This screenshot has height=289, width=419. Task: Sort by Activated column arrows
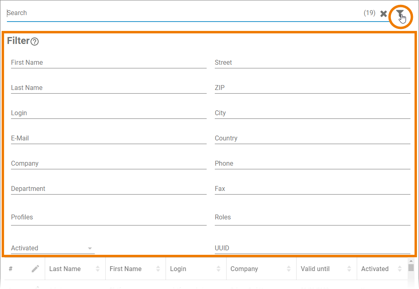[x=399, y=269]
